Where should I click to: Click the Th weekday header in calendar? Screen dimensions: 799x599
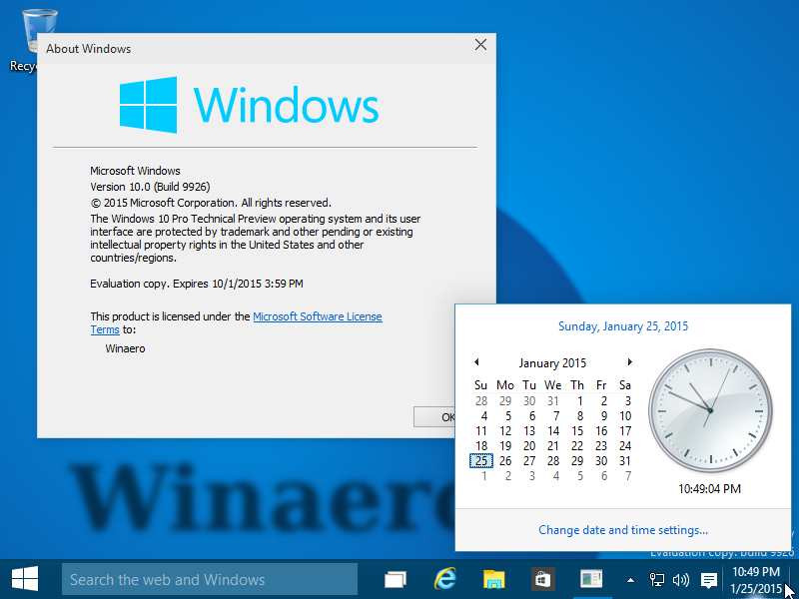click(x=577, y=385)
